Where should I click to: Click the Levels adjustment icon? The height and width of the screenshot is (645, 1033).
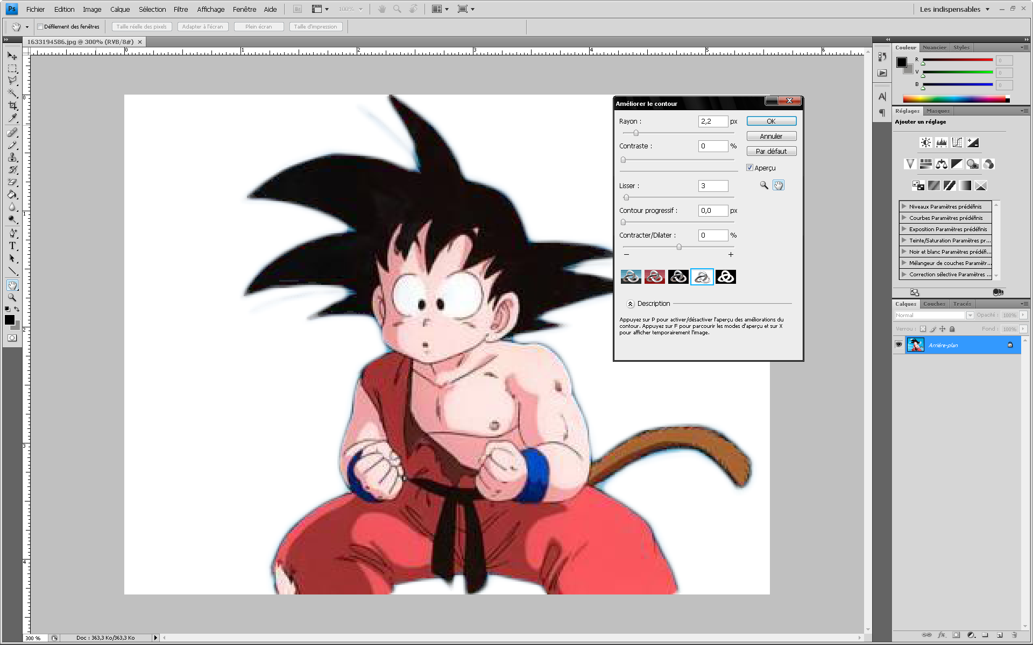click(x=941, y=142)
